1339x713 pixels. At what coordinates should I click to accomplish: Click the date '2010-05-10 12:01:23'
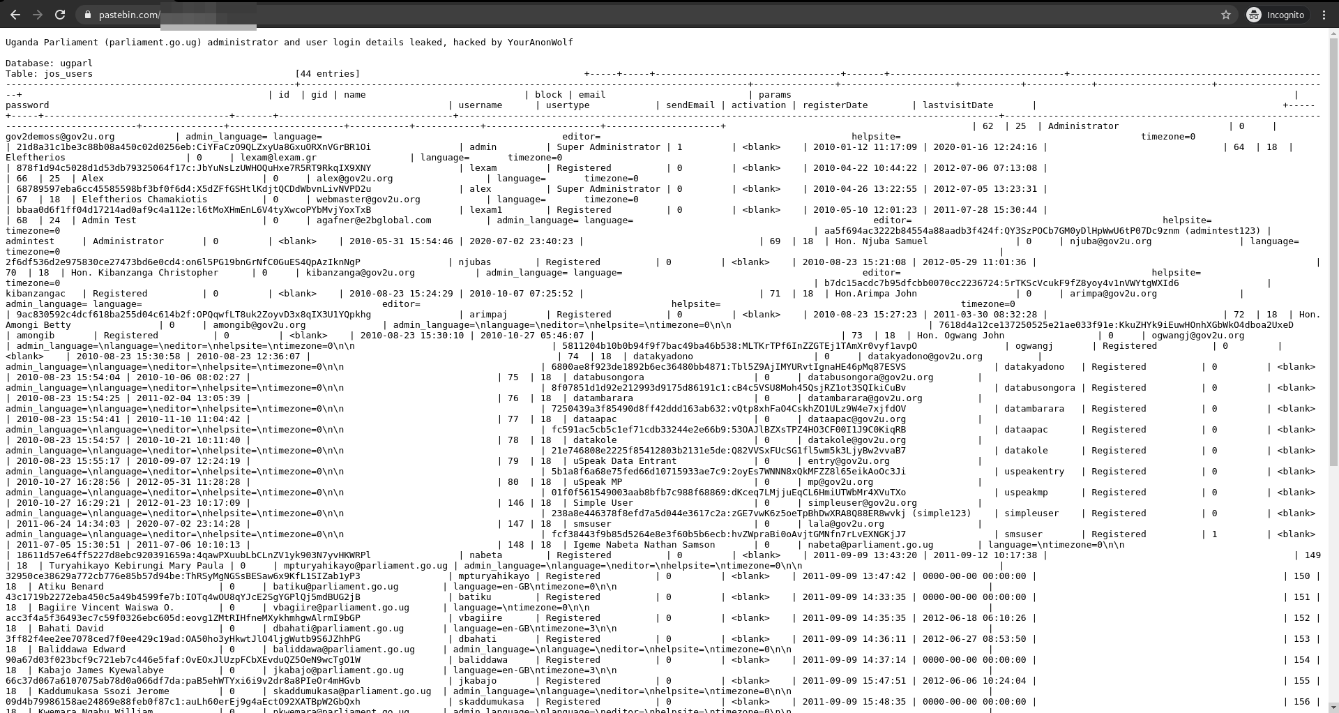865,210
